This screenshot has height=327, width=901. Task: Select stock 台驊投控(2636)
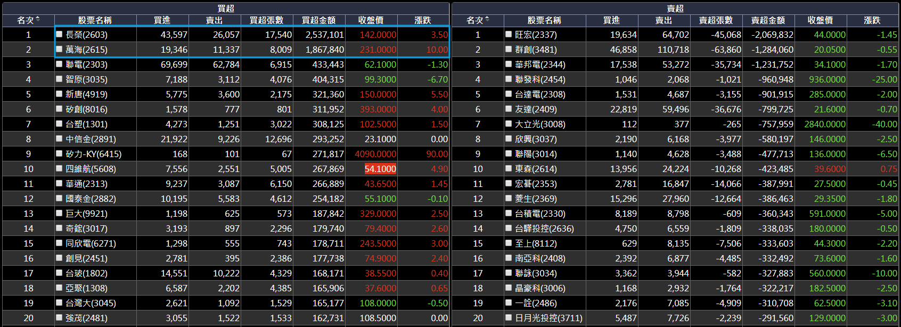544,228
